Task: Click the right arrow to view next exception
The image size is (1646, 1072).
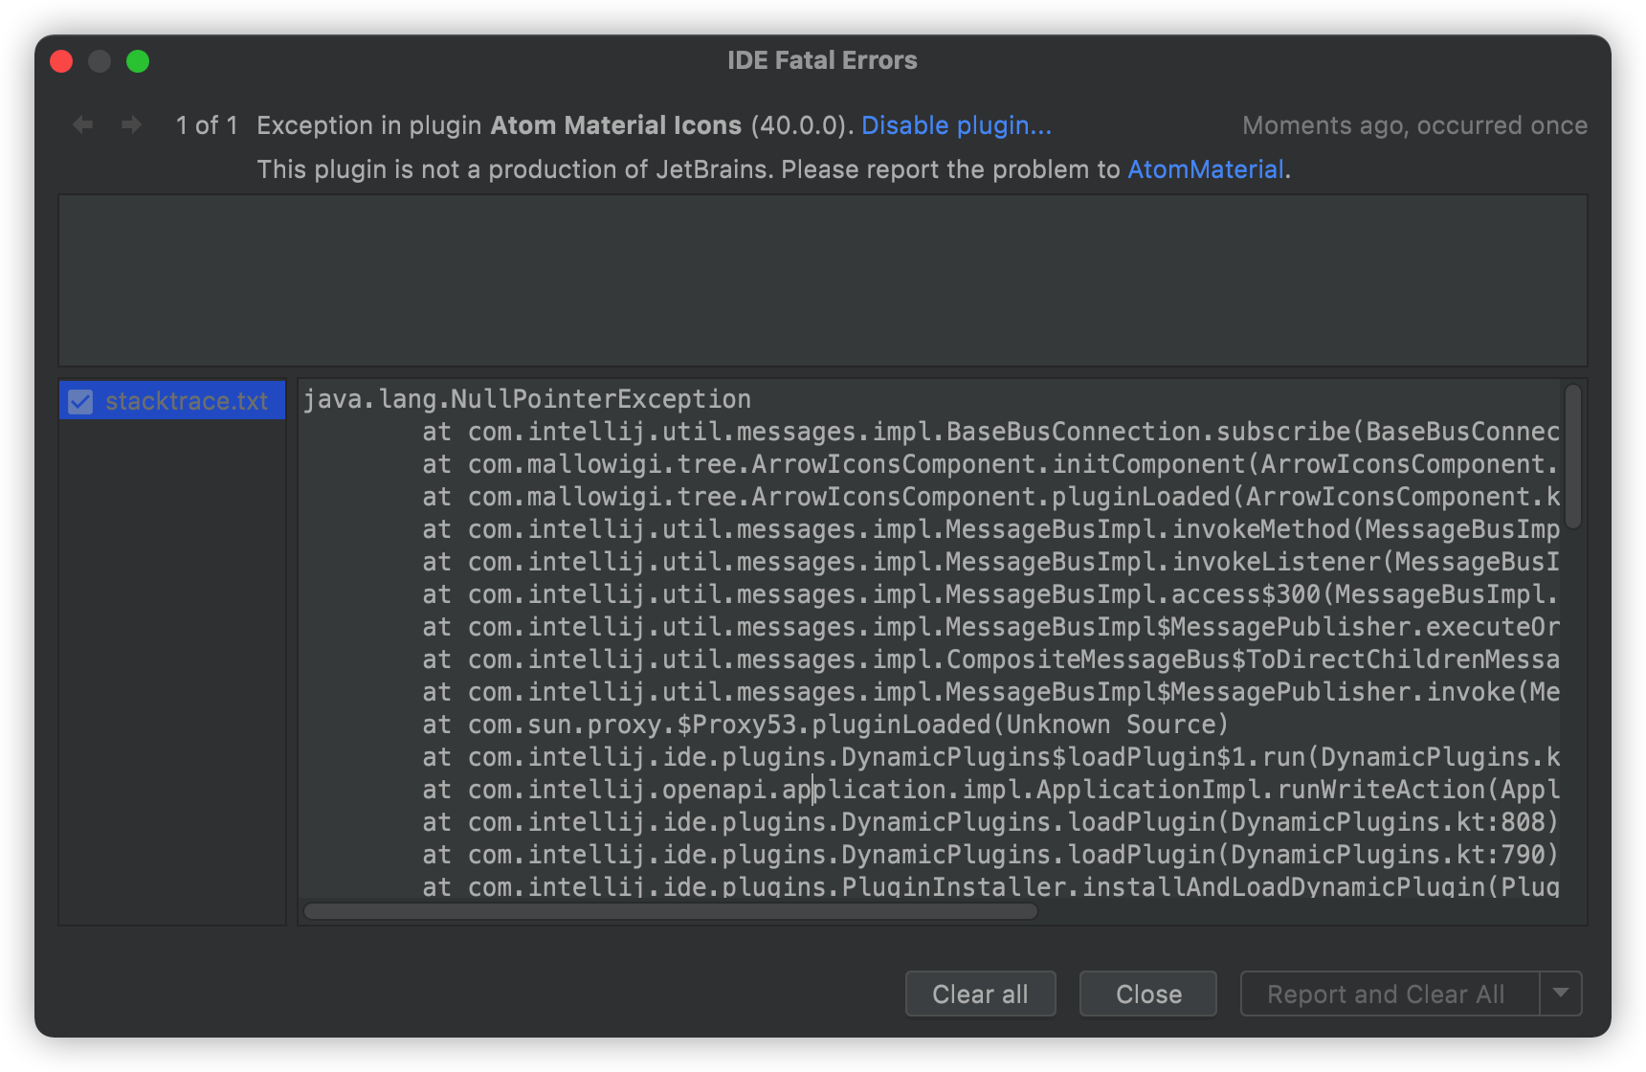Action: (x=130, y=124)
